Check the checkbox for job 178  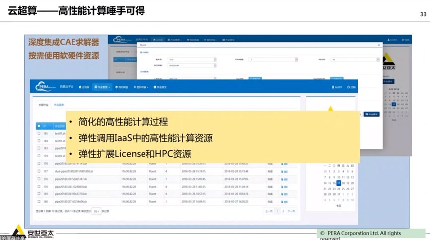pyautogui.click(x=39, y=163)
